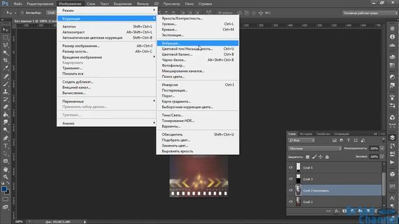Viewport: 399px width, 224px height.
Task: Toggle visibility of Слой 3
Action: (x=291, y=179)
